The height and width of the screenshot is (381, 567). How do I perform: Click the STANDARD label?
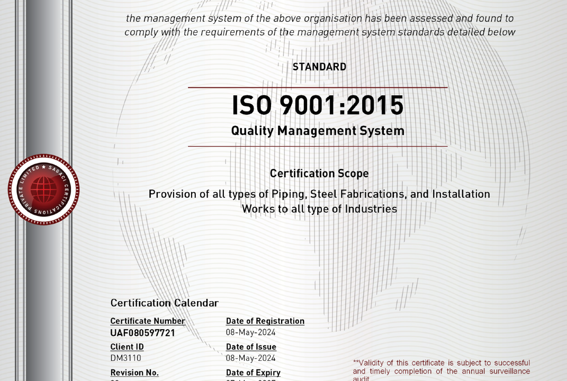(x=319, y=67)
